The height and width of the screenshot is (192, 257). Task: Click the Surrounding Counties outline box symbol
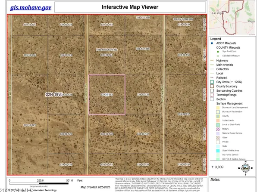(212, 90)
